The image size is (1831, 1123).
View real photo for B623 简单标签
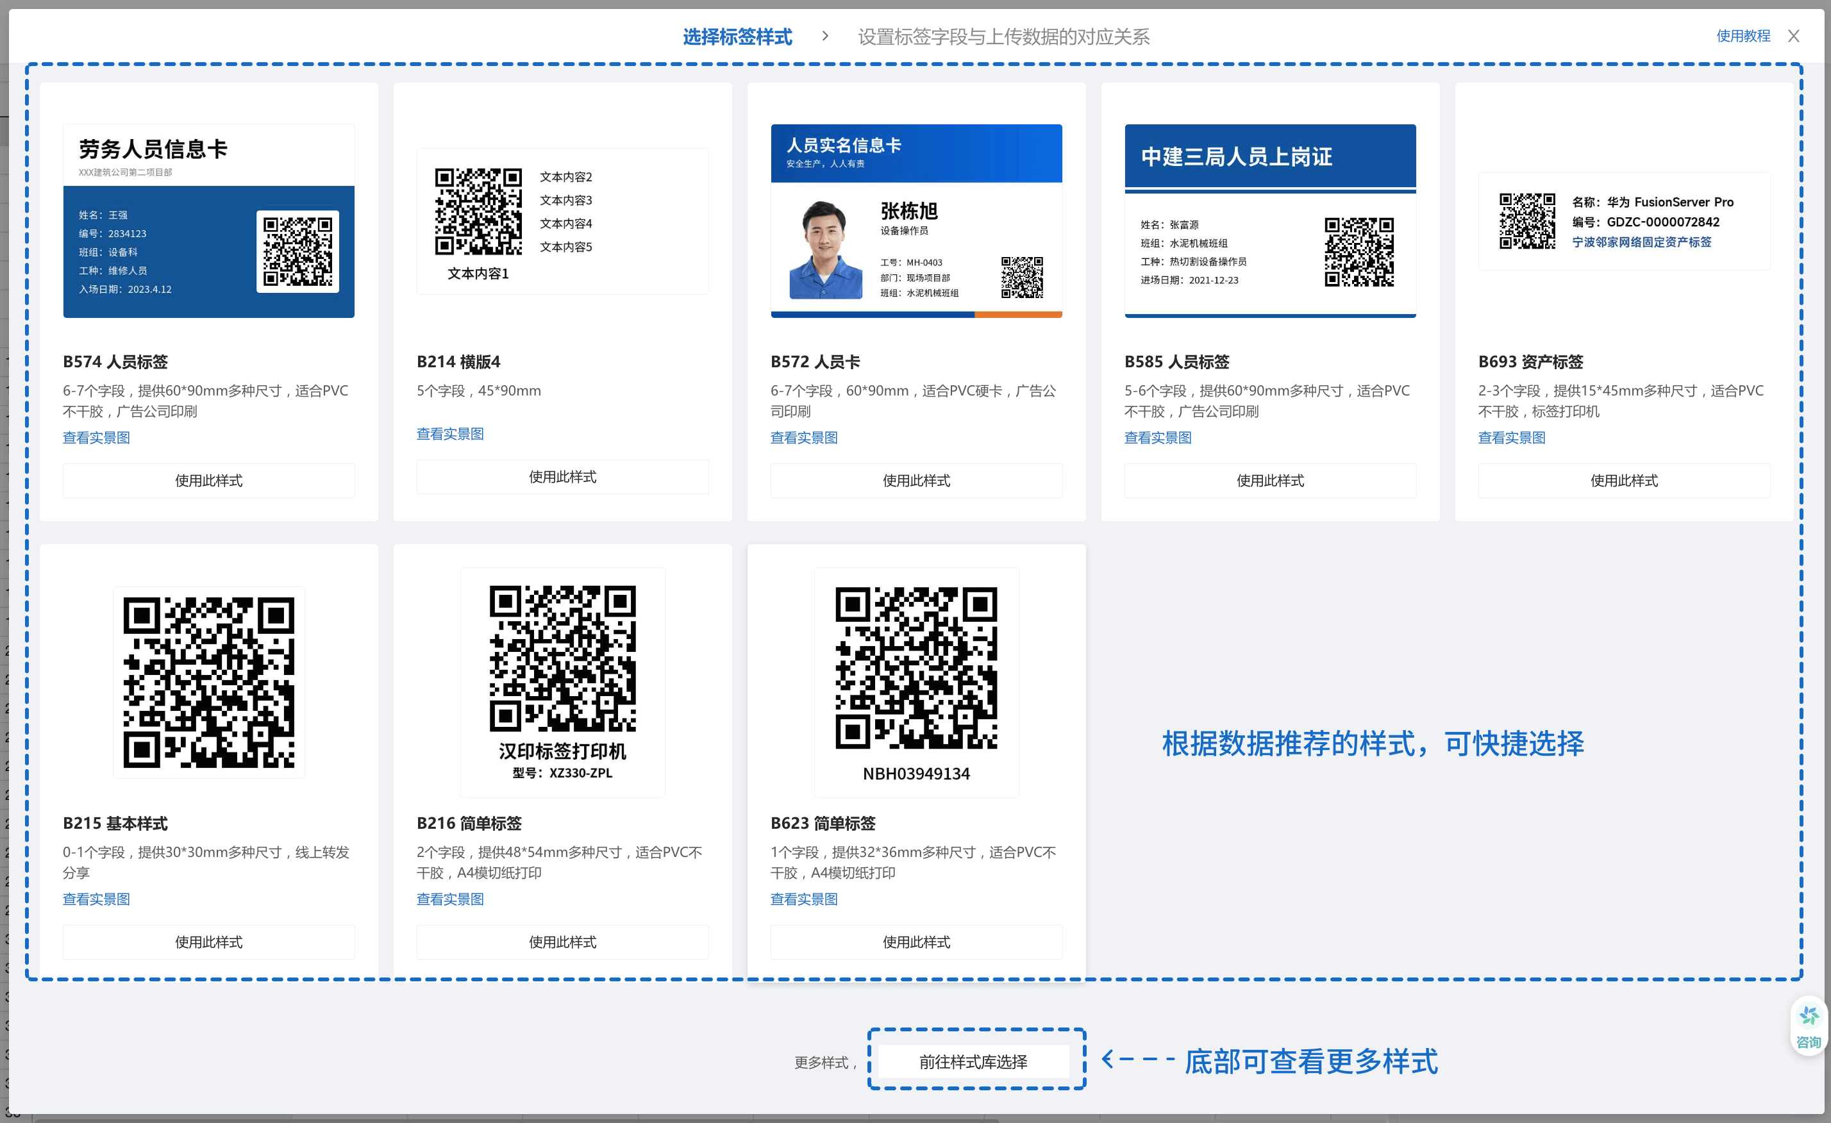[804, 899]
